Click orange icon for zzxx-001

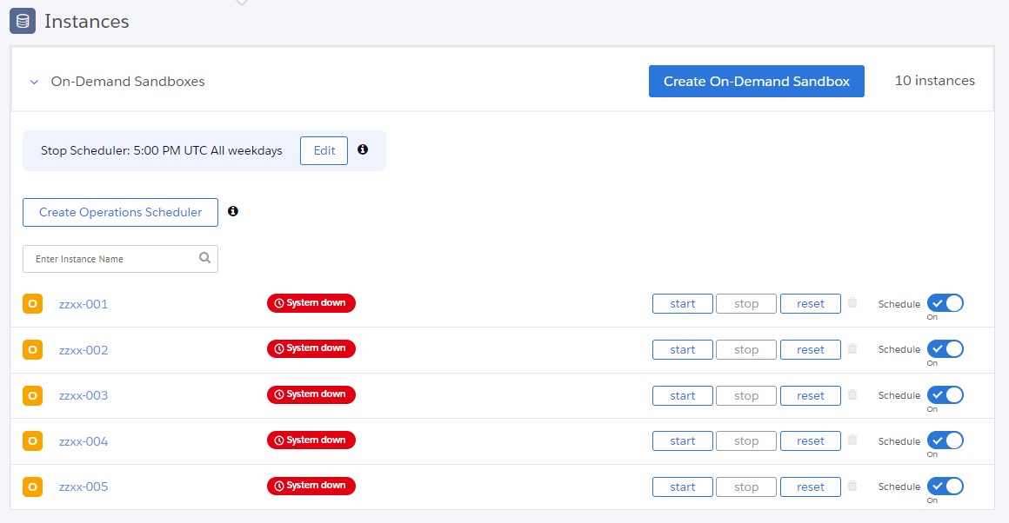[x=33, y=303]
